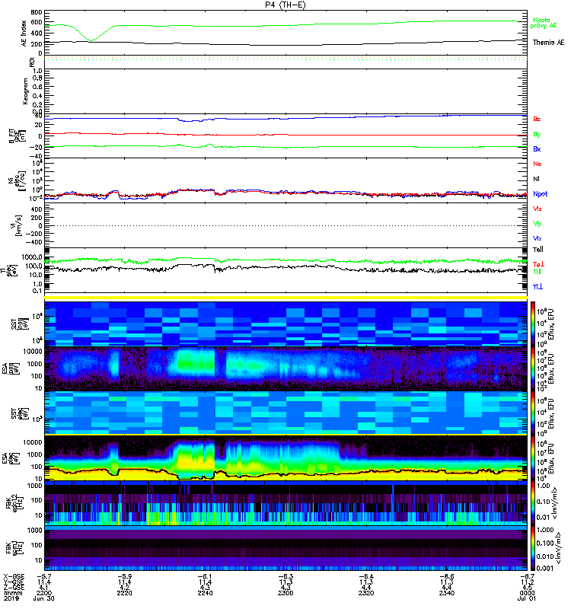
Task: Click the AE Index axis label
Action: [x=24, y=33]
